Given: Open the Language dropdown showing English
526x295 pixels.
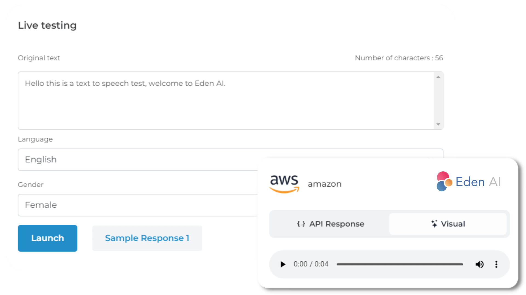Looking at the screenshot, I should coord(137,160).
